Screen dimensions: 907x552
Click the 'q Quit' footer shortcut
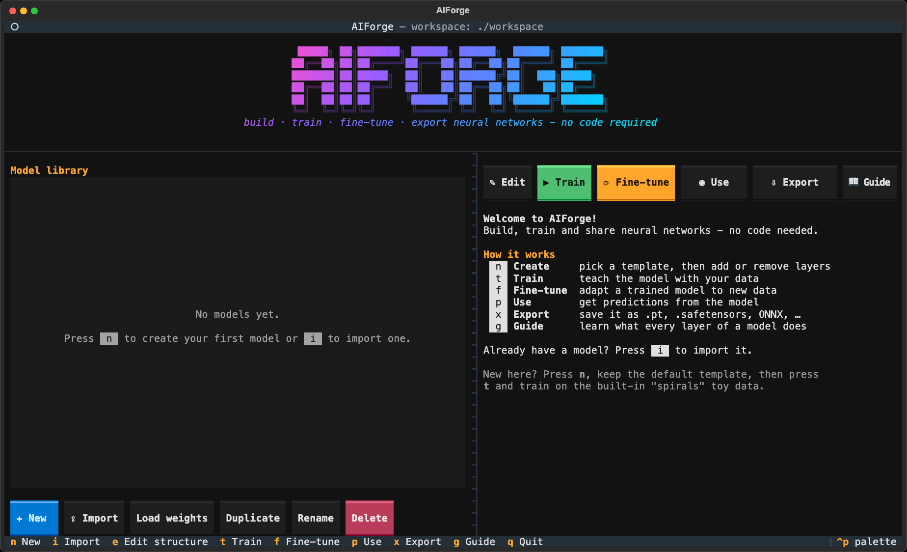tap(525, 542)
